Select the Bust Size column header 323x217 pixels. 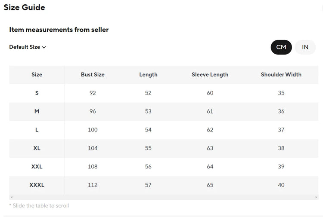[x=93, y=75]
